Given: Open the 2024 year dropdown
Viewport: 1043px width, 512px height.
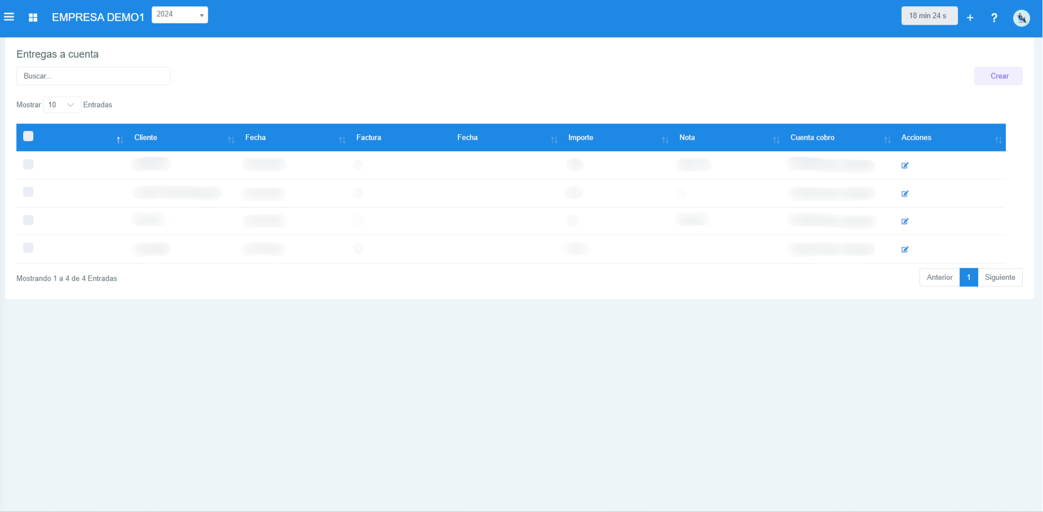Looking at the screenshot, I should [179, 15].
